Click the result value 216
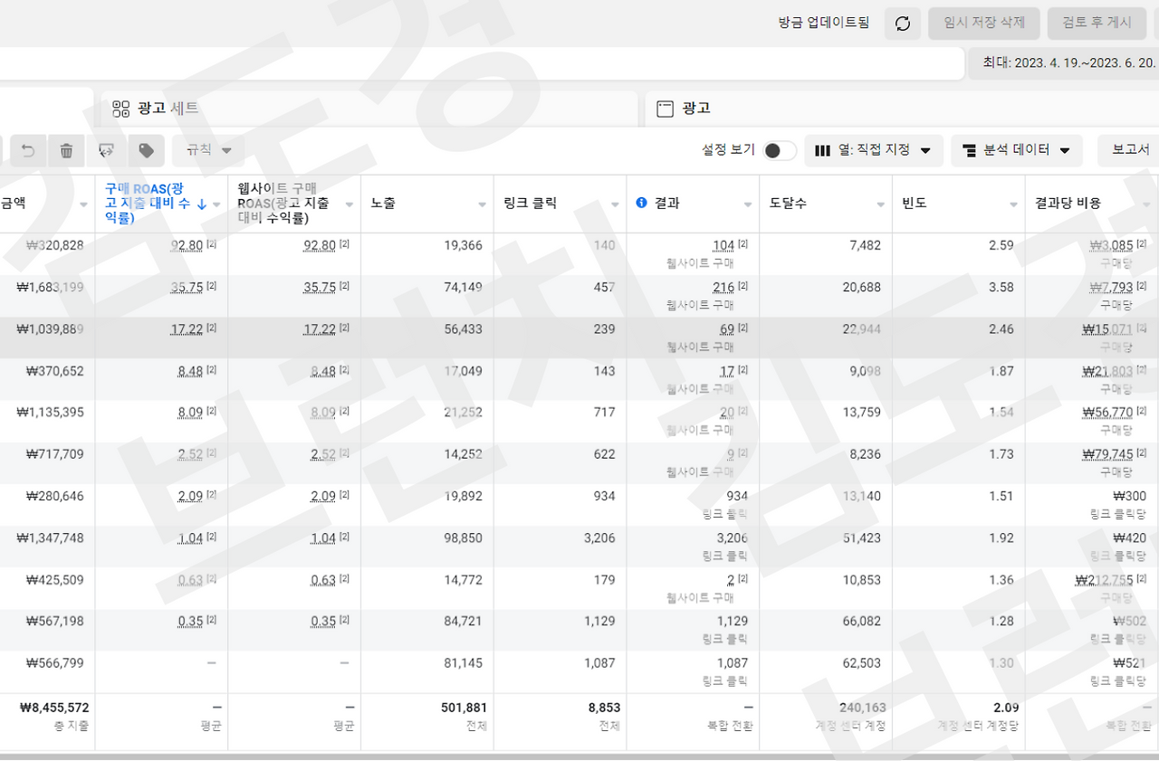 (x=723, y=287)
